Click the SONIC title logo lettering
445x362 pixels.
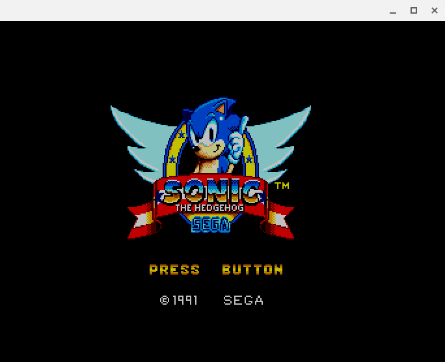(211, 191)
